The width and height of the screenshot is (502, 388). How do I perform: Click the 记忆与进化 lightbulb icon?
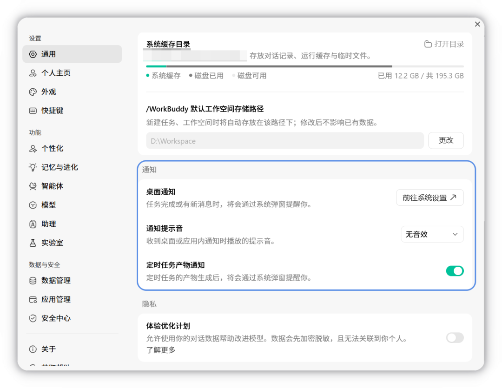click(33, 167)
